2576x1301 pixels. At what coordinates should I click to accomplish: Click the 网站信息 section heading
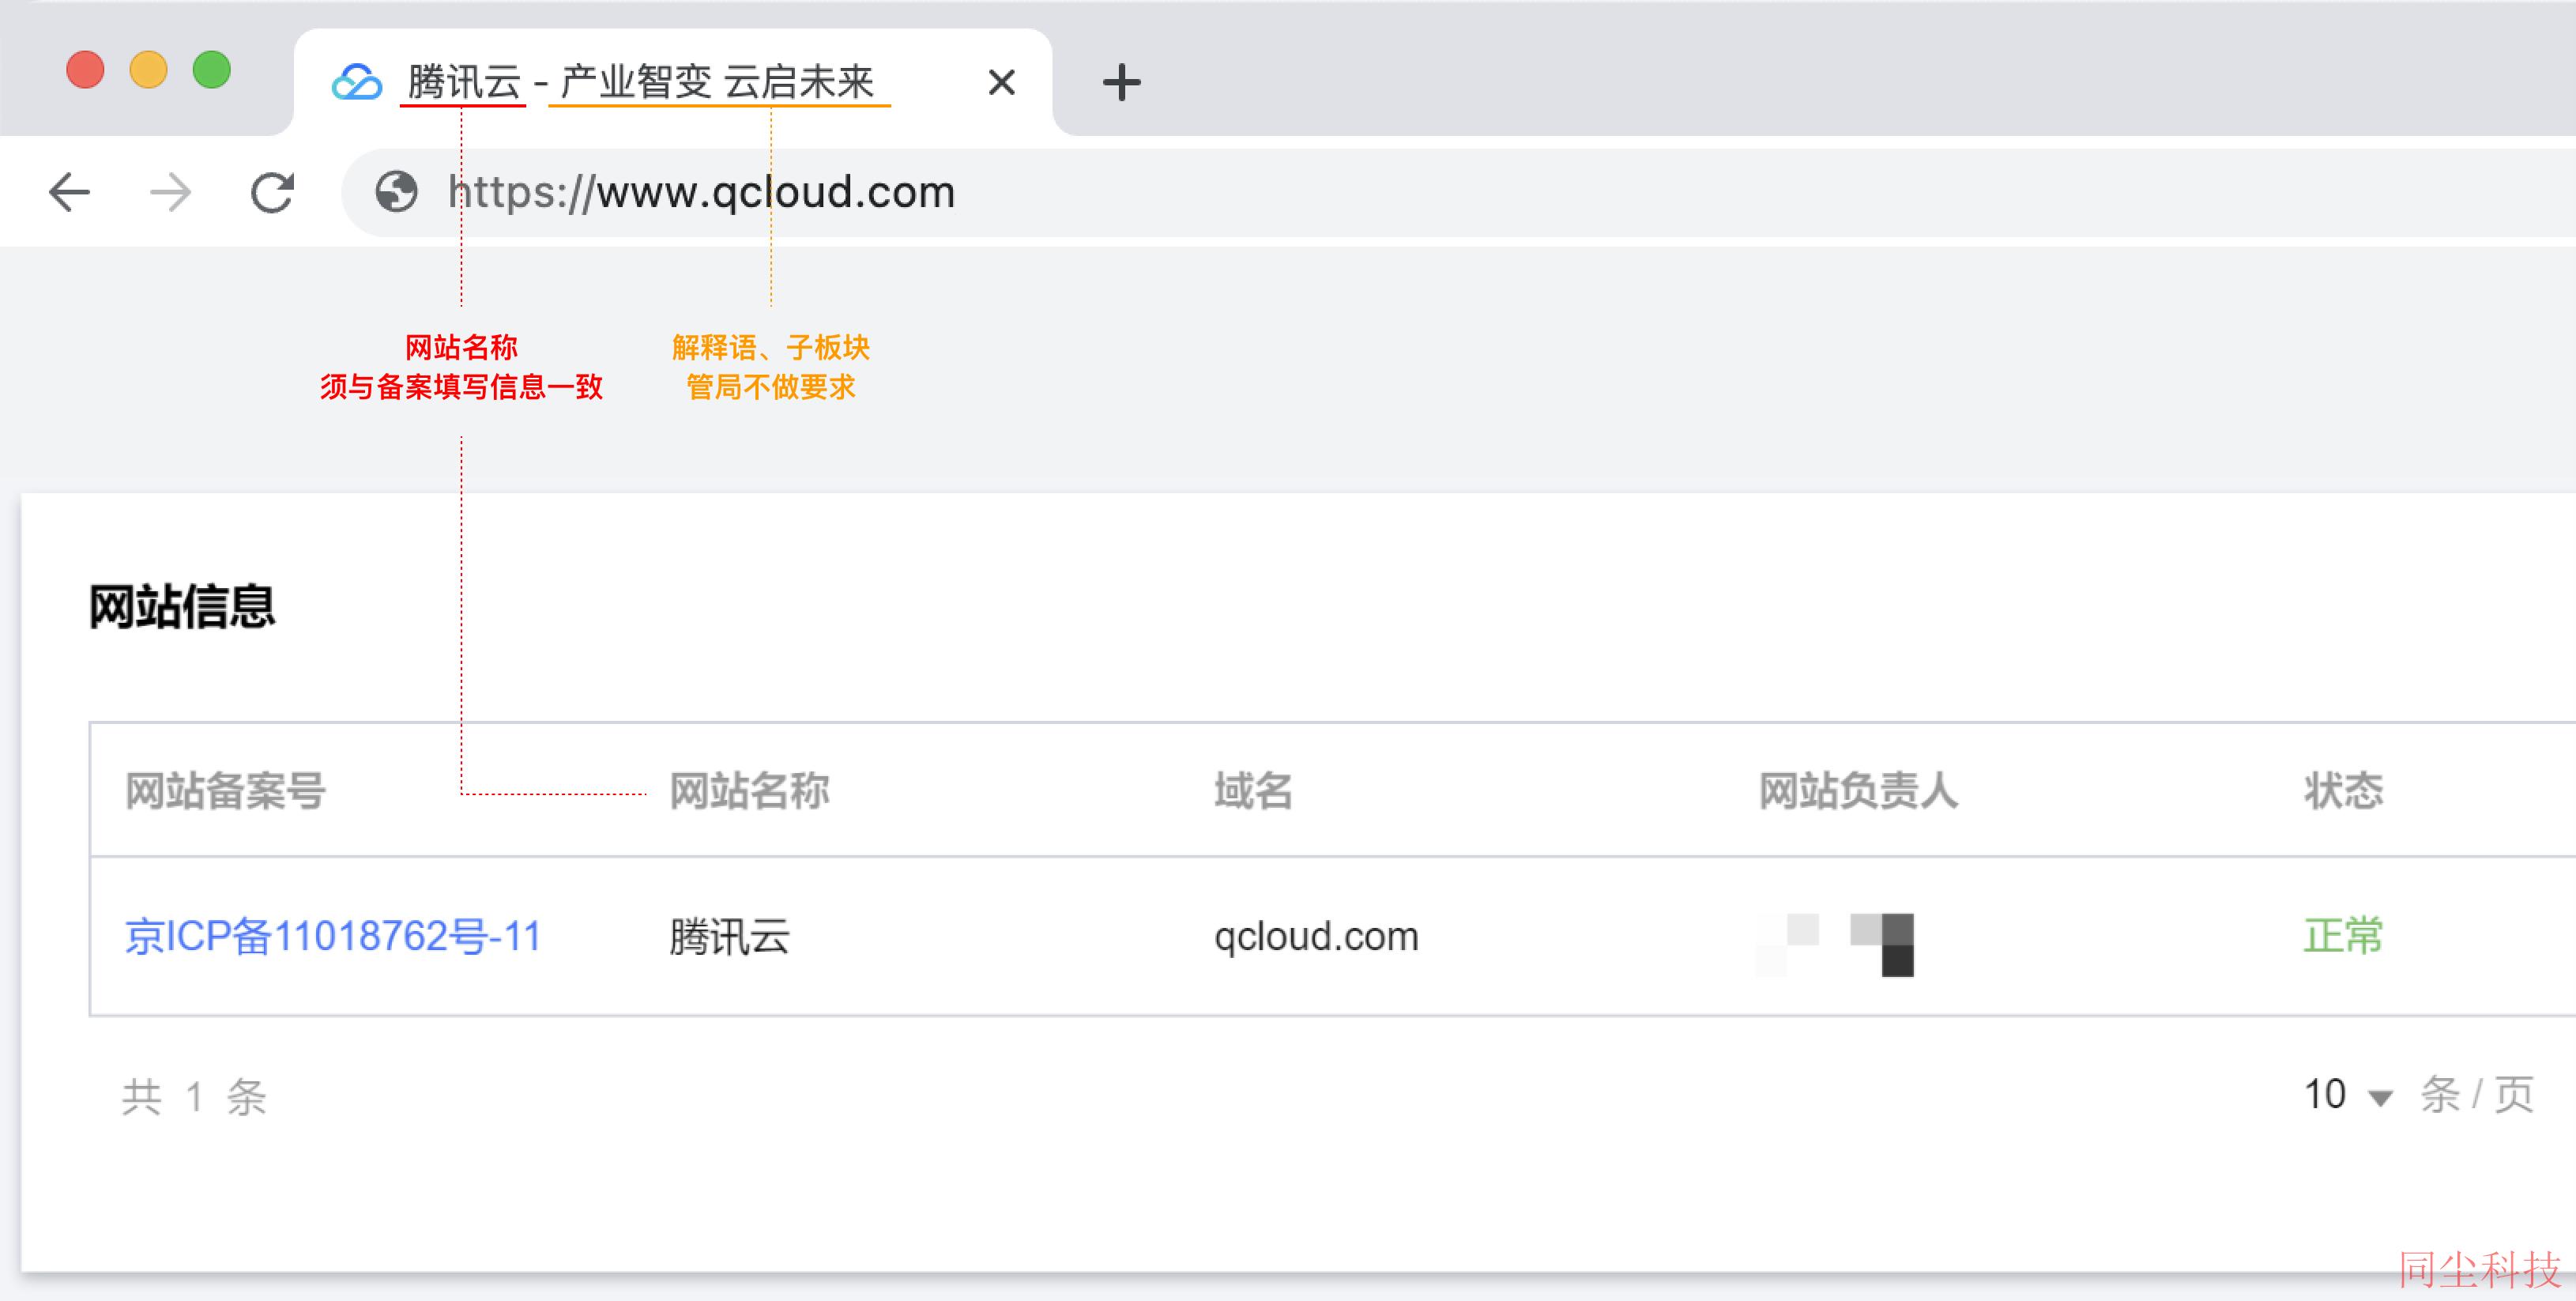pyautogui.click(x=182, y=606)
